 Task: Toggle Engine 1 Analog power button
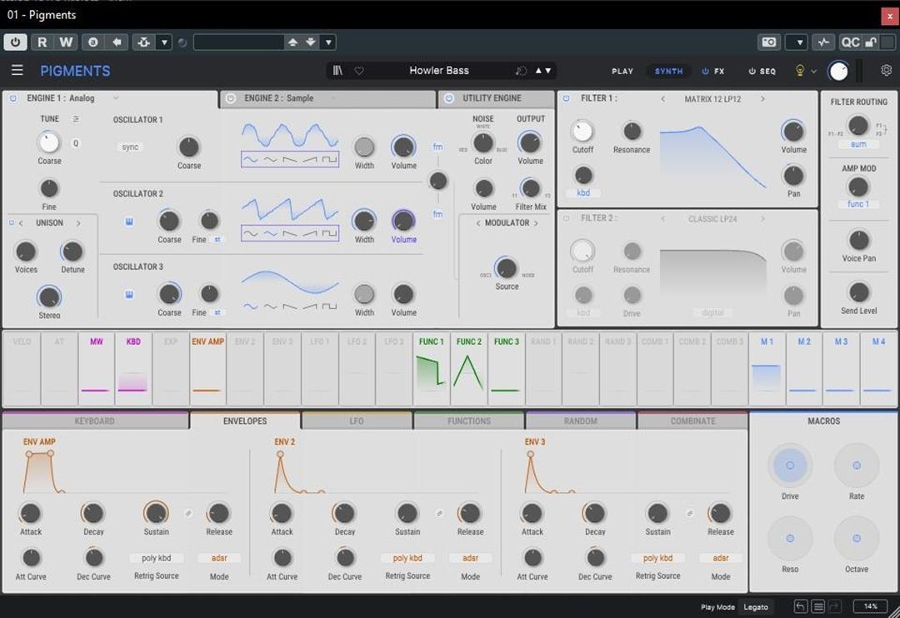point(12,98)
